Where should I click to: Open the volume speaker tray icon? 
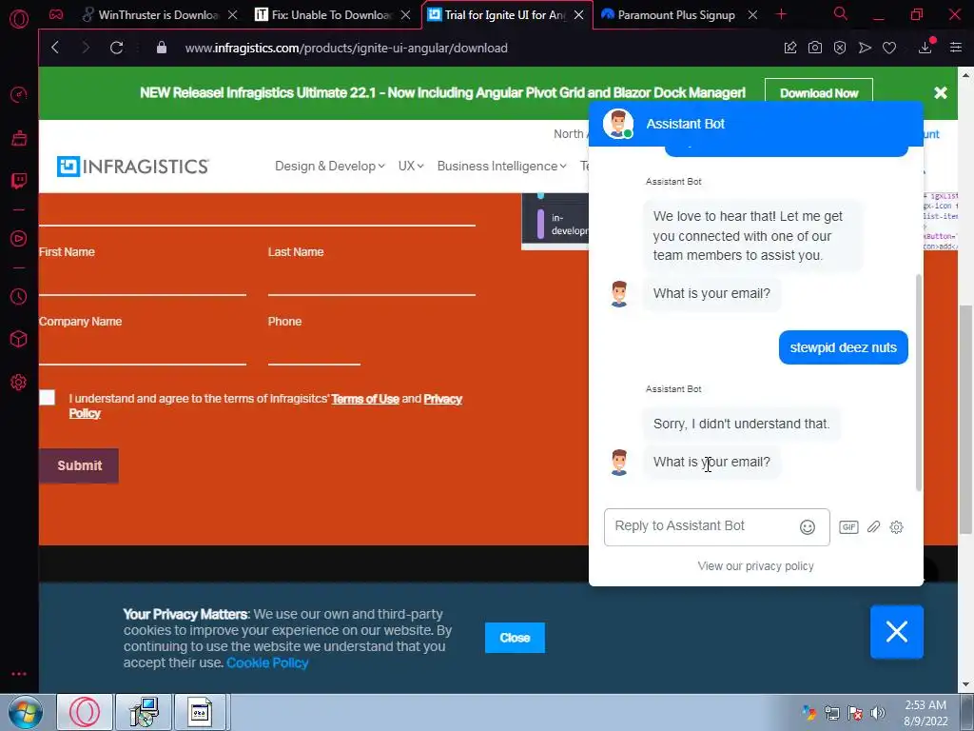click(x=878, y=712)
